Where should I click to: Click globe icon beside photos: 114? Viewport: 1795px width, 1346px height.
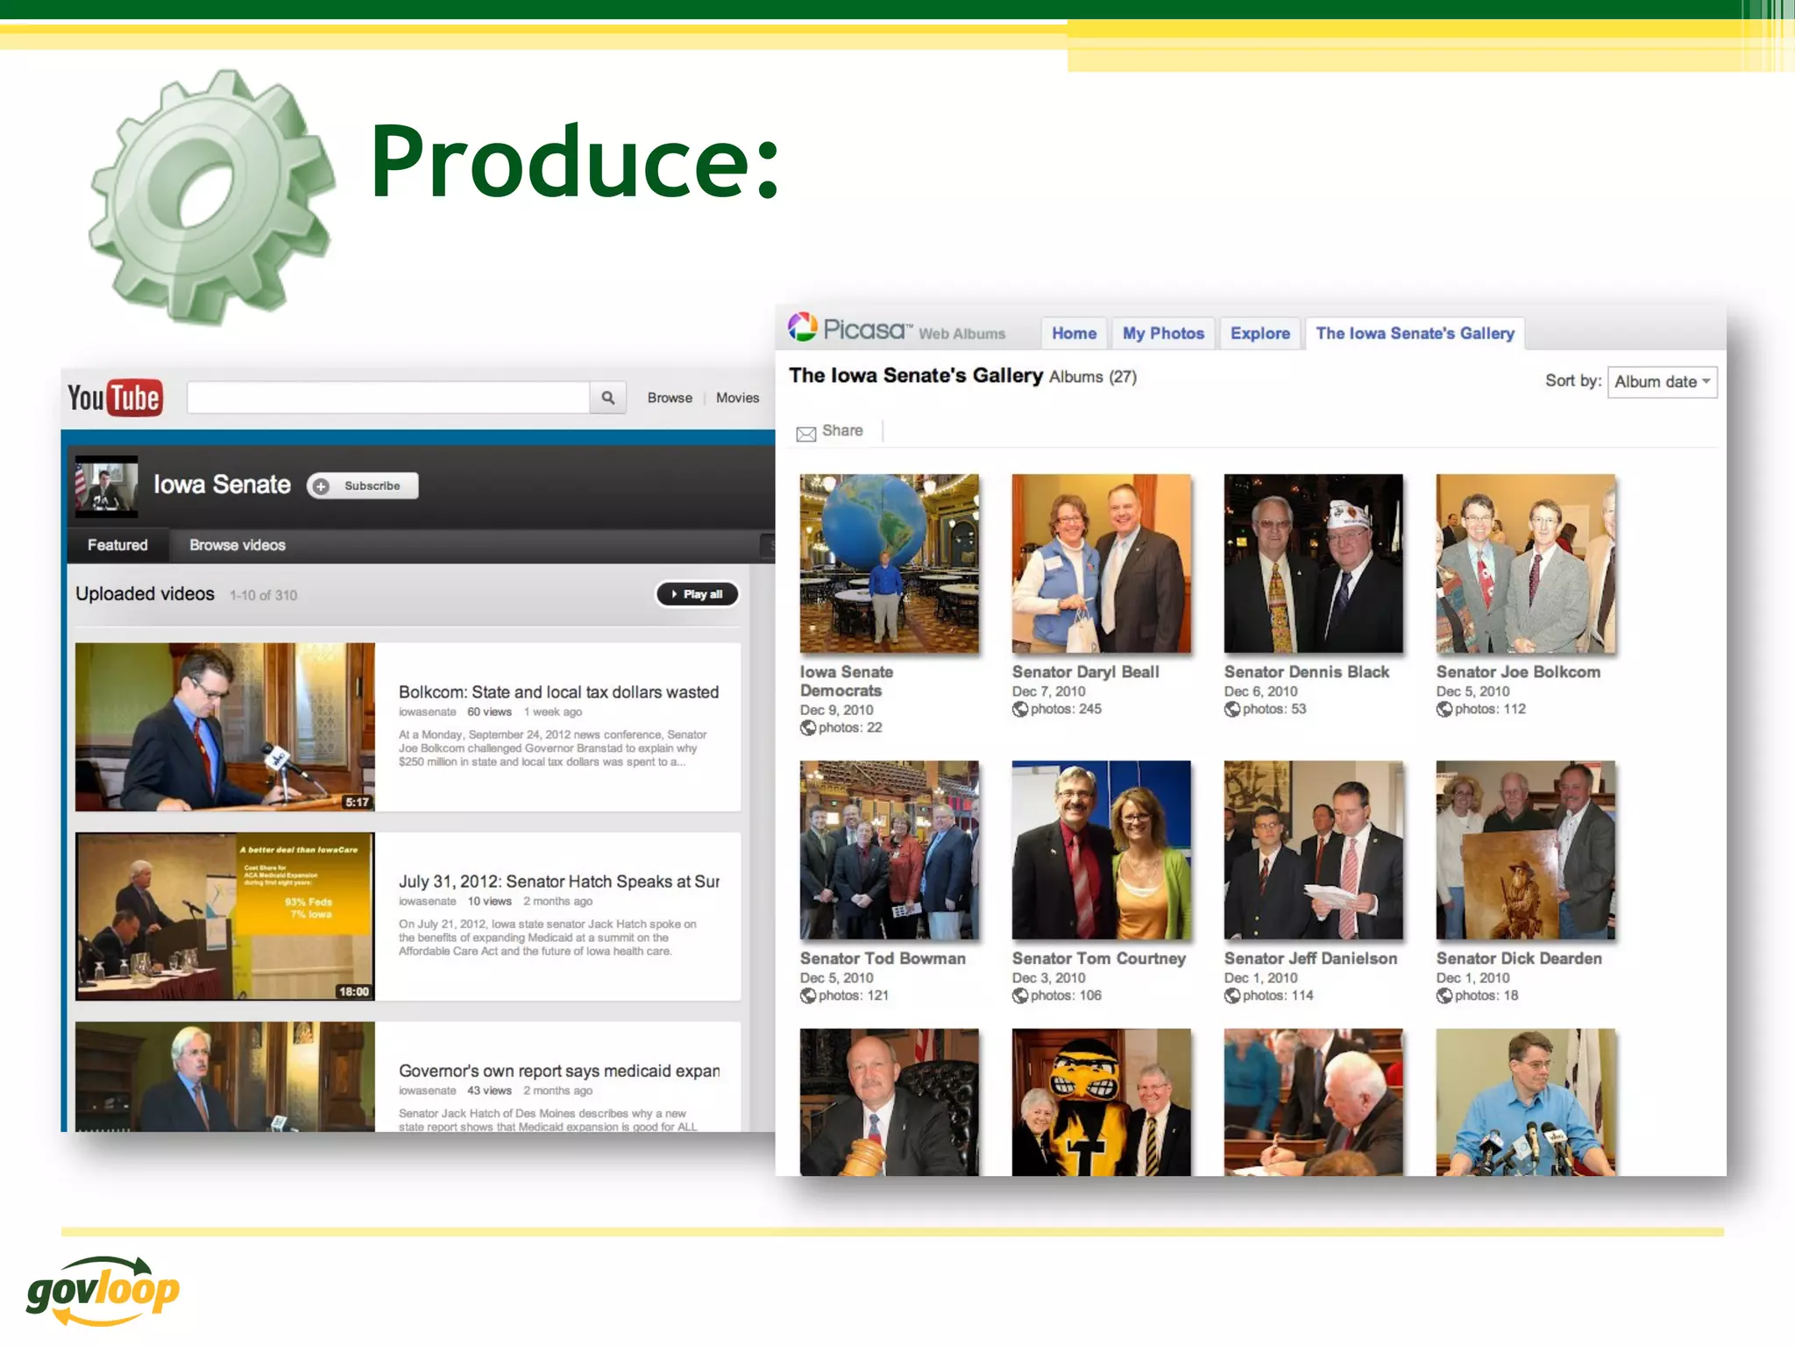tap(1231, 995)
